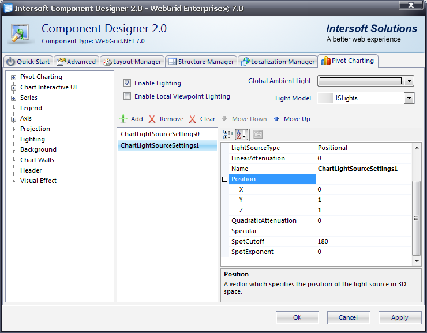This screenshot has width=427, height=333.
Task: Enable Local Viewpoint Lighting checkbox
Action: [128, 97]
